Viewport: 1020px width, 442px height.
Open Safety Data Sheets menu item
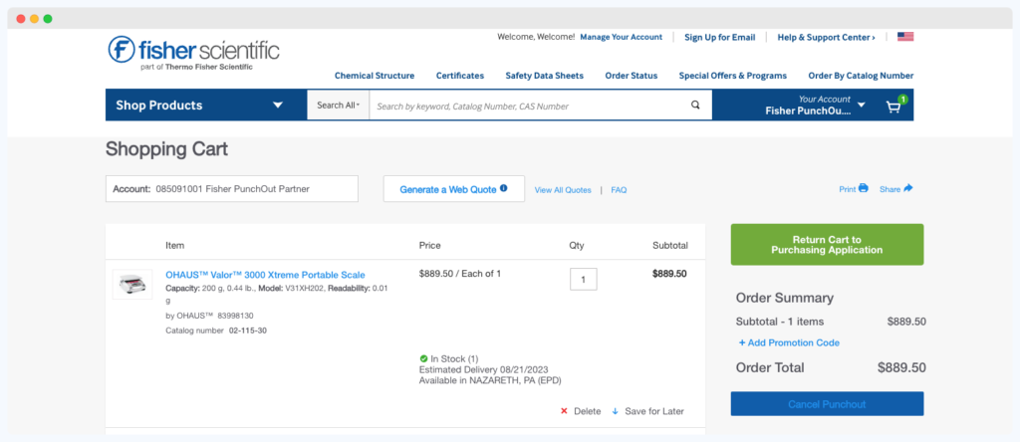(544, 76)
